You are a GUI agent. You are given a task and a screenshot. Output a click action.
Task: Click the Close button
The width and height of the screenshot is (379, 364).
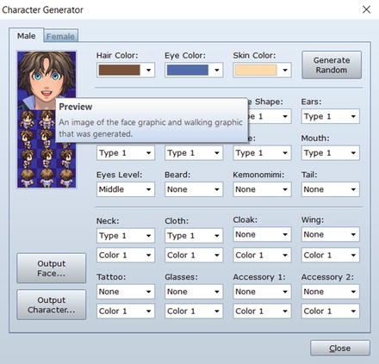(x=340, y=349)
